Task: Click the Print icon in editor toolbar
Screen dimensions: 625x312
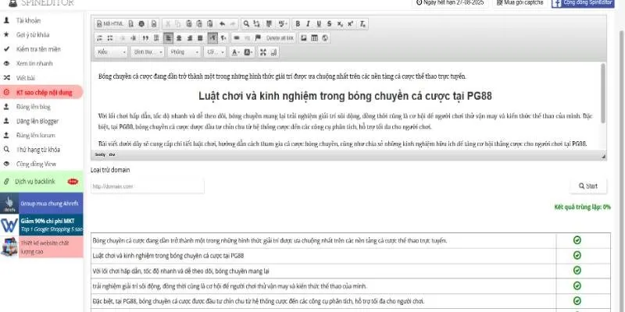Action: point(141,24)
